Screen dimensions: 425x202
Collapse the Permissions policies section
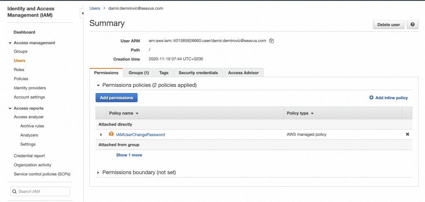98,85
